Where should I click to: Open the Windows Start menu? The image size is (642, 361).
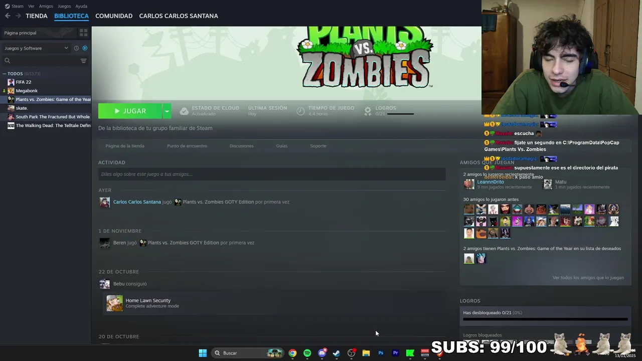tap(203, 353)
